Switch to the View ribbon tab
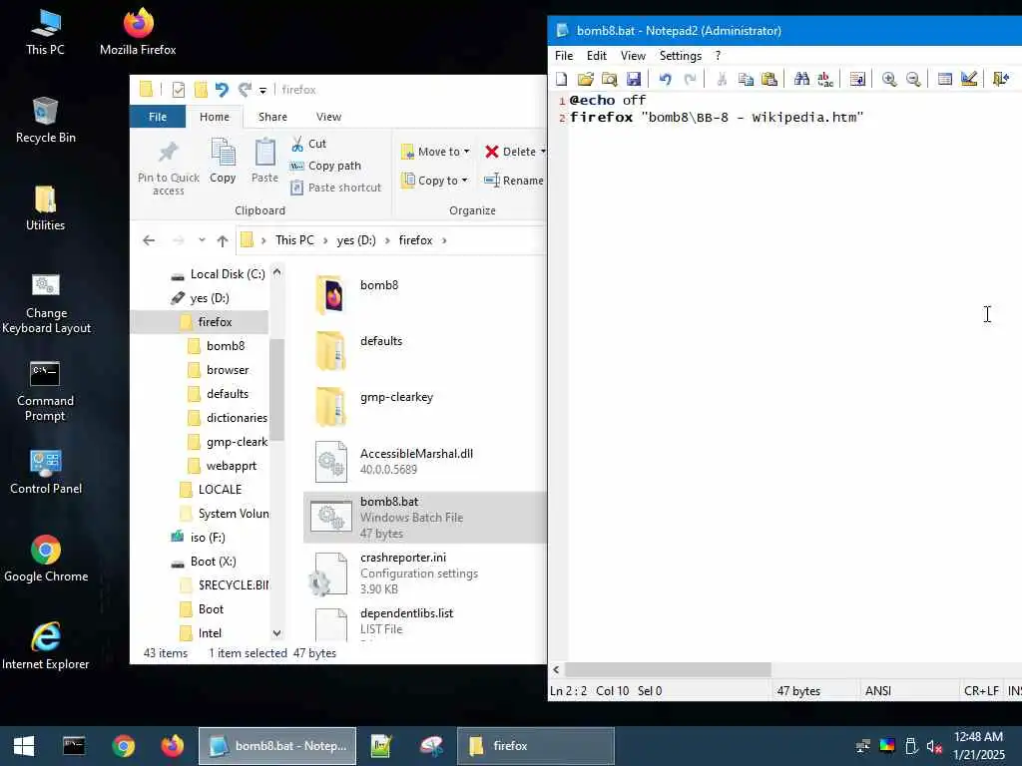 click(328, 117)
